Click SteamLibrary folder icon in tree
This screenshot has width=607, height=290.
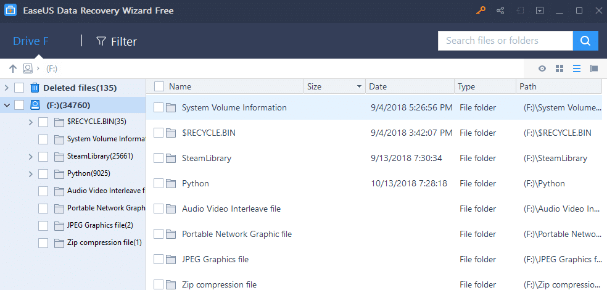(x=59, y=157)
